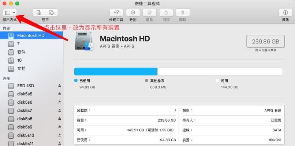The width and height of the screenshot is (295, 146).
Task: Click the 94.83 GB value under 已使用 legend
Action: click(87, 87)
